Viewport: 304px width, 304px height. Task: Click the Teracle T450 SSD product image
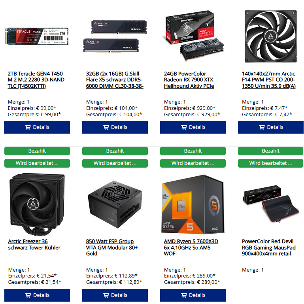37,36
